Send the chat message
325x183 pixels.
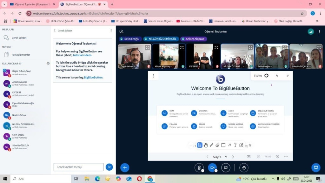tap(109, 167)
